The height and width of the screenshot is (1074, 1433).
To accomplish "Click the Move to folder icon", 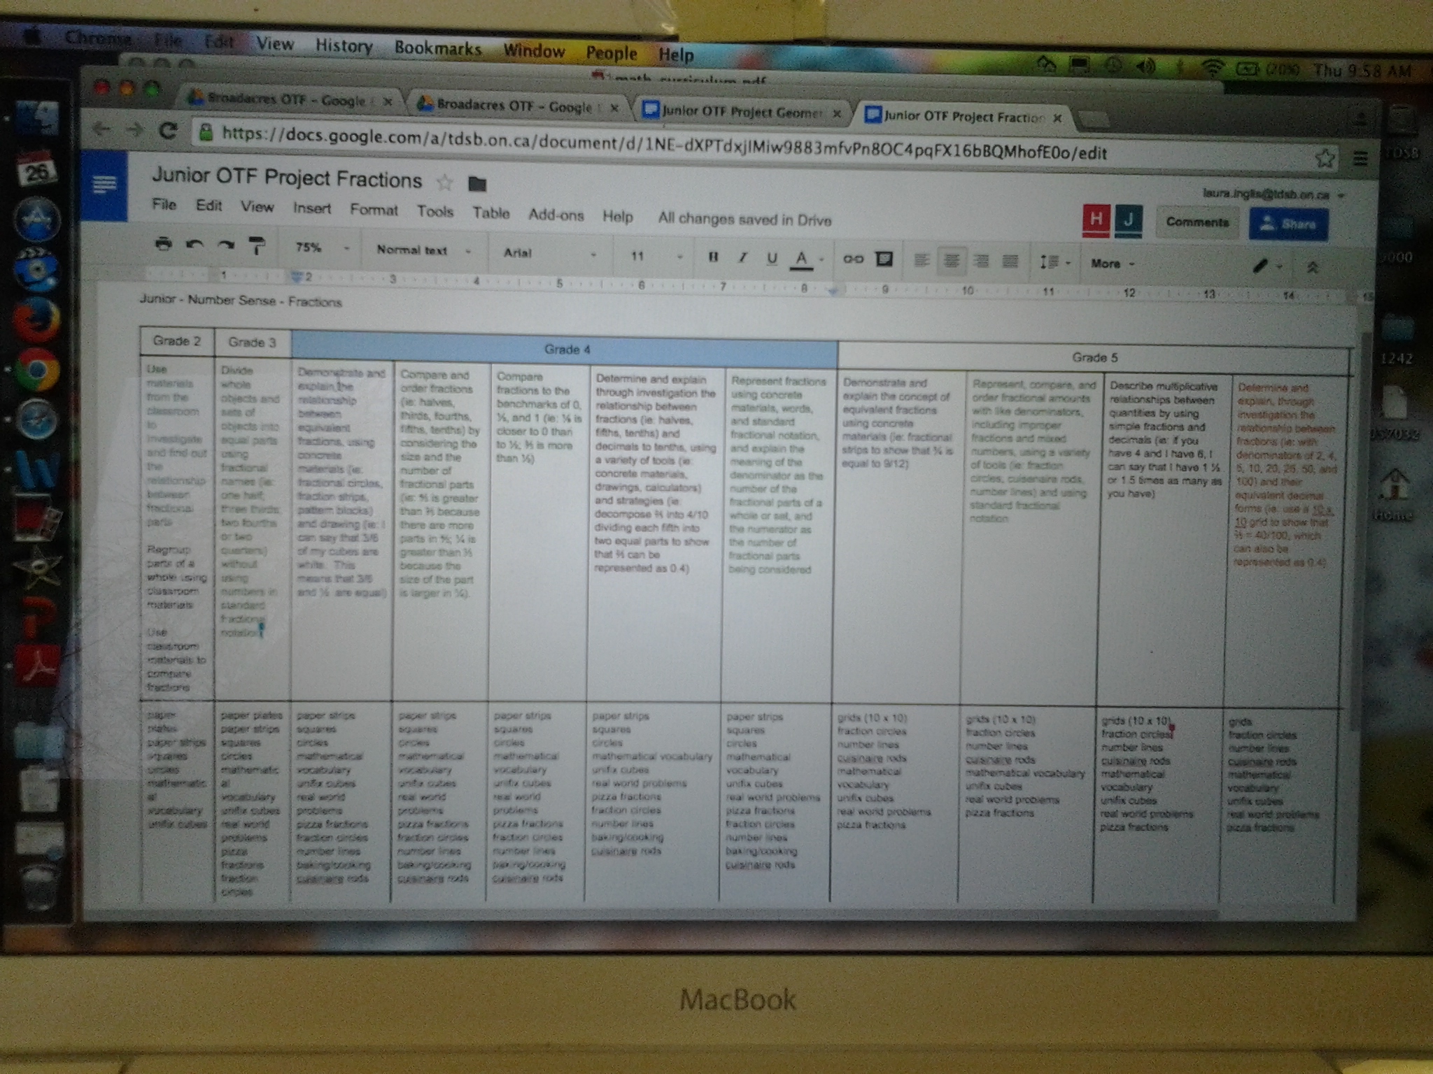I will [x=477, y=184].
